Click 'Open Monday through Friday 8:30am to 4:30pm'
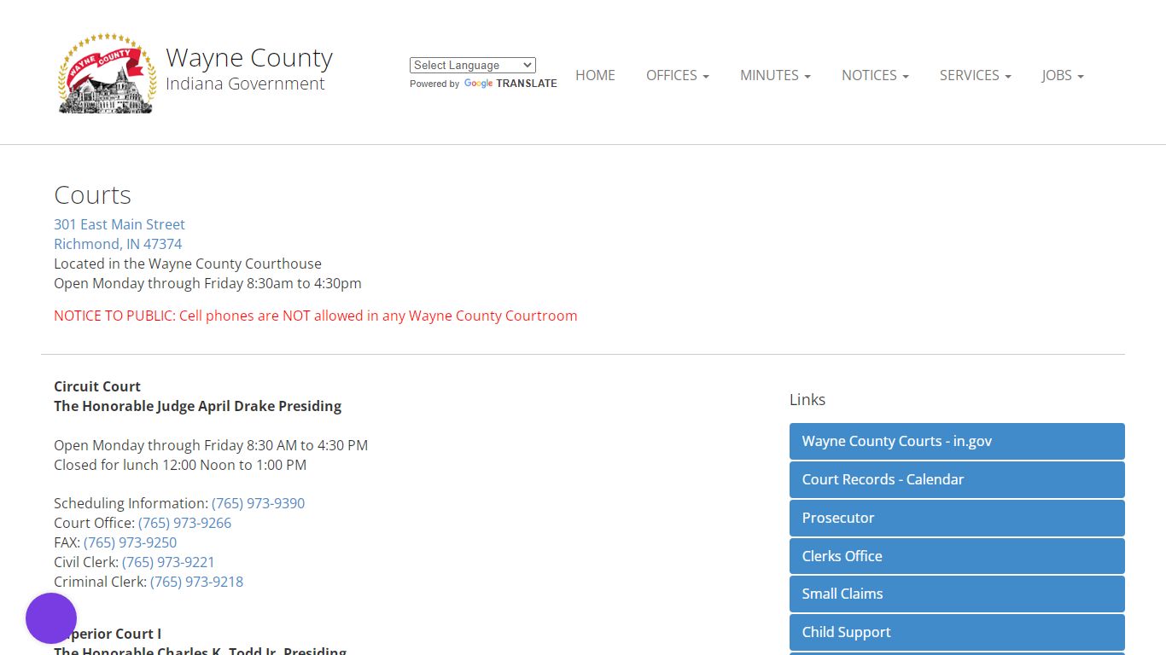The image size is (1166, 655). tap(207, 283)
